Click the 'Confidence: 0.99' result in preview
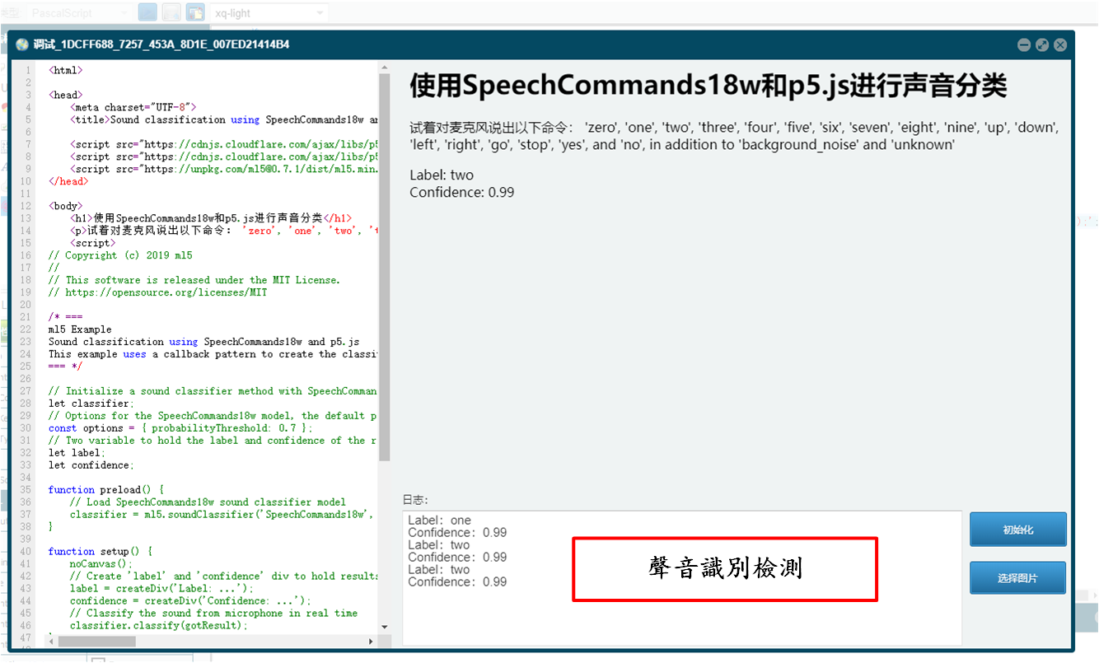Viewport: 1099px width, 663px height. [462, 193]
